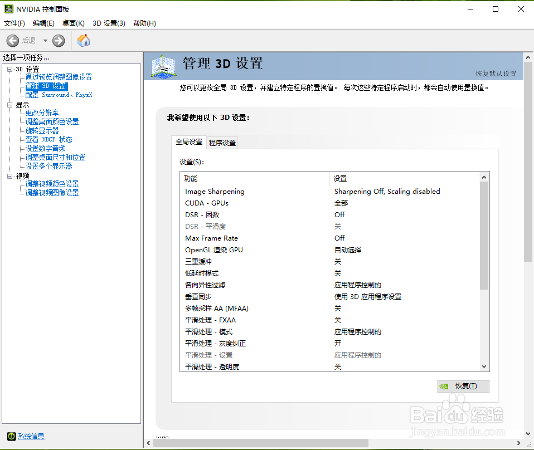
Task: Click horizontal scrollbar left arrow
Action: coord(148,443)
